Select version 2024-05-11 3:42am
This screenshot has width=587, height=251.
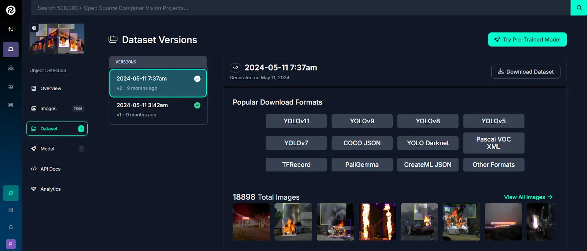(158, 110)
